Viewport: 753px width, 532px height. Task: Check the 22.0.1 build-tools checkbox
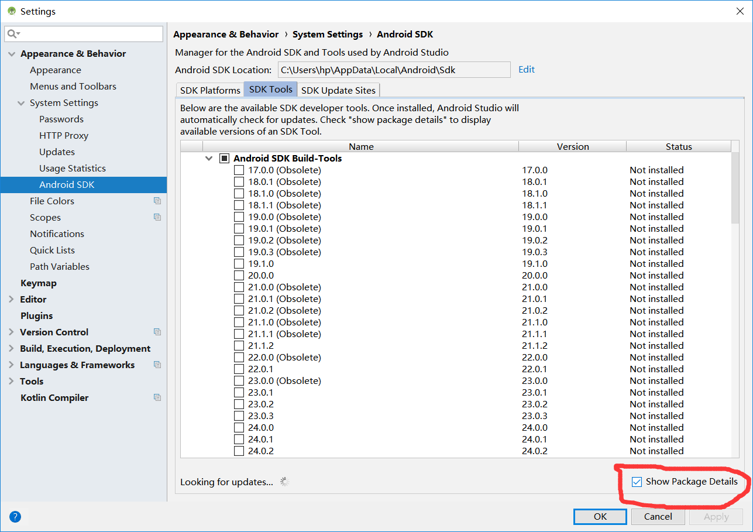239,369
